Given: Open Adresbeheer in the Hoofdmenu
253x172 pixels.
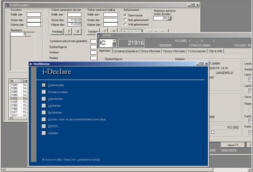Looking at the screenshot, I should coord(44,99).
